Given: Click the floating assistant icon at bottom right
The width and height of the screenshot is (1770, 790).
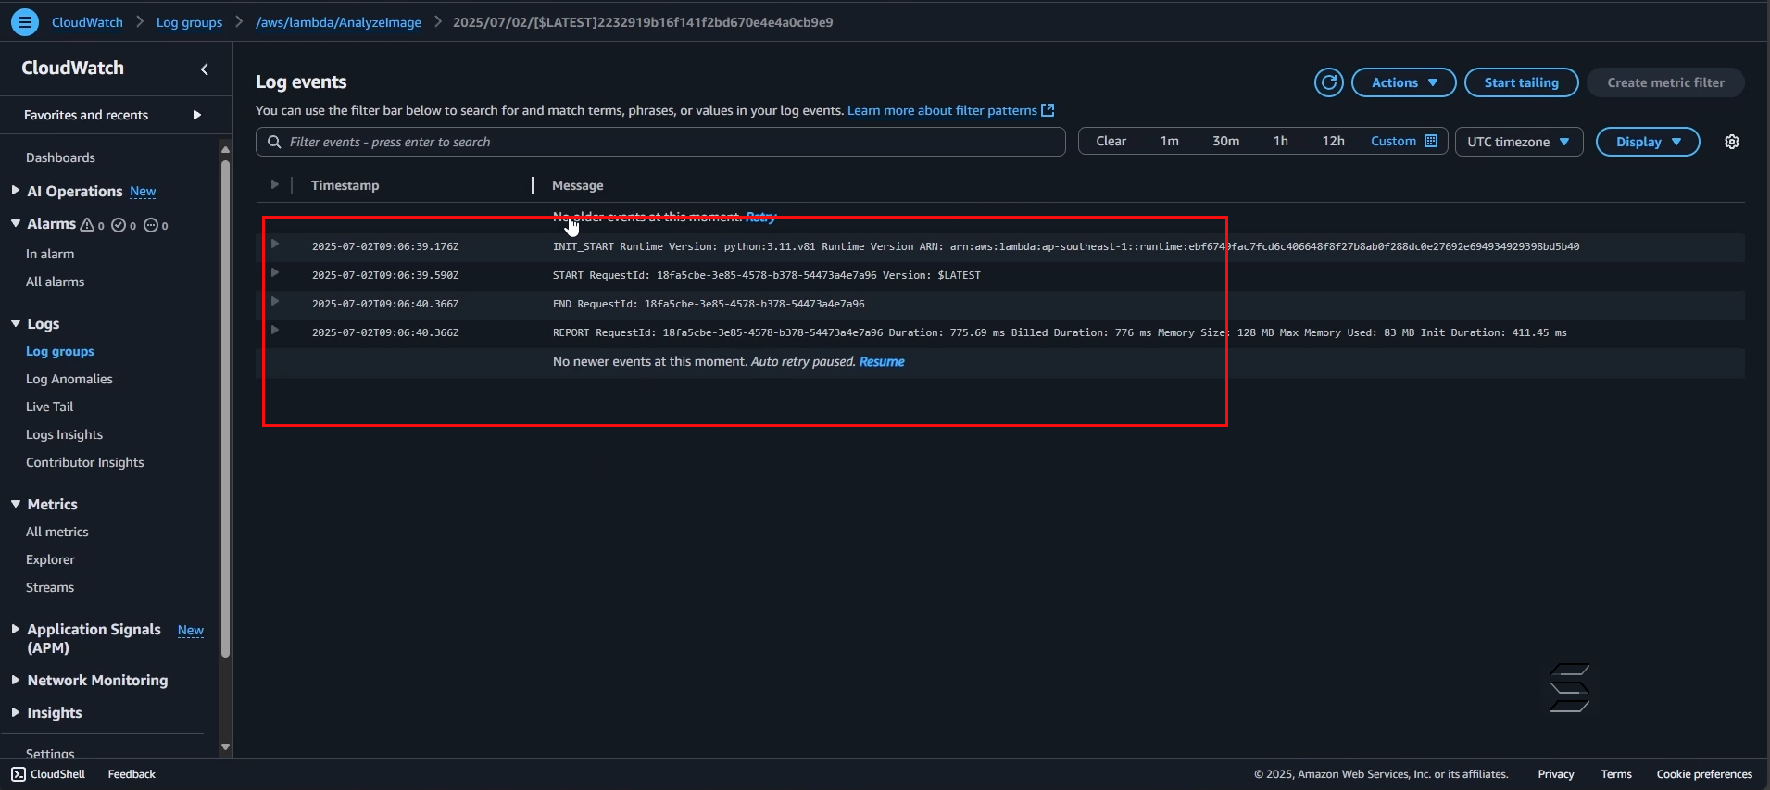Looking at the screenshot, I should click(1570, 688).
